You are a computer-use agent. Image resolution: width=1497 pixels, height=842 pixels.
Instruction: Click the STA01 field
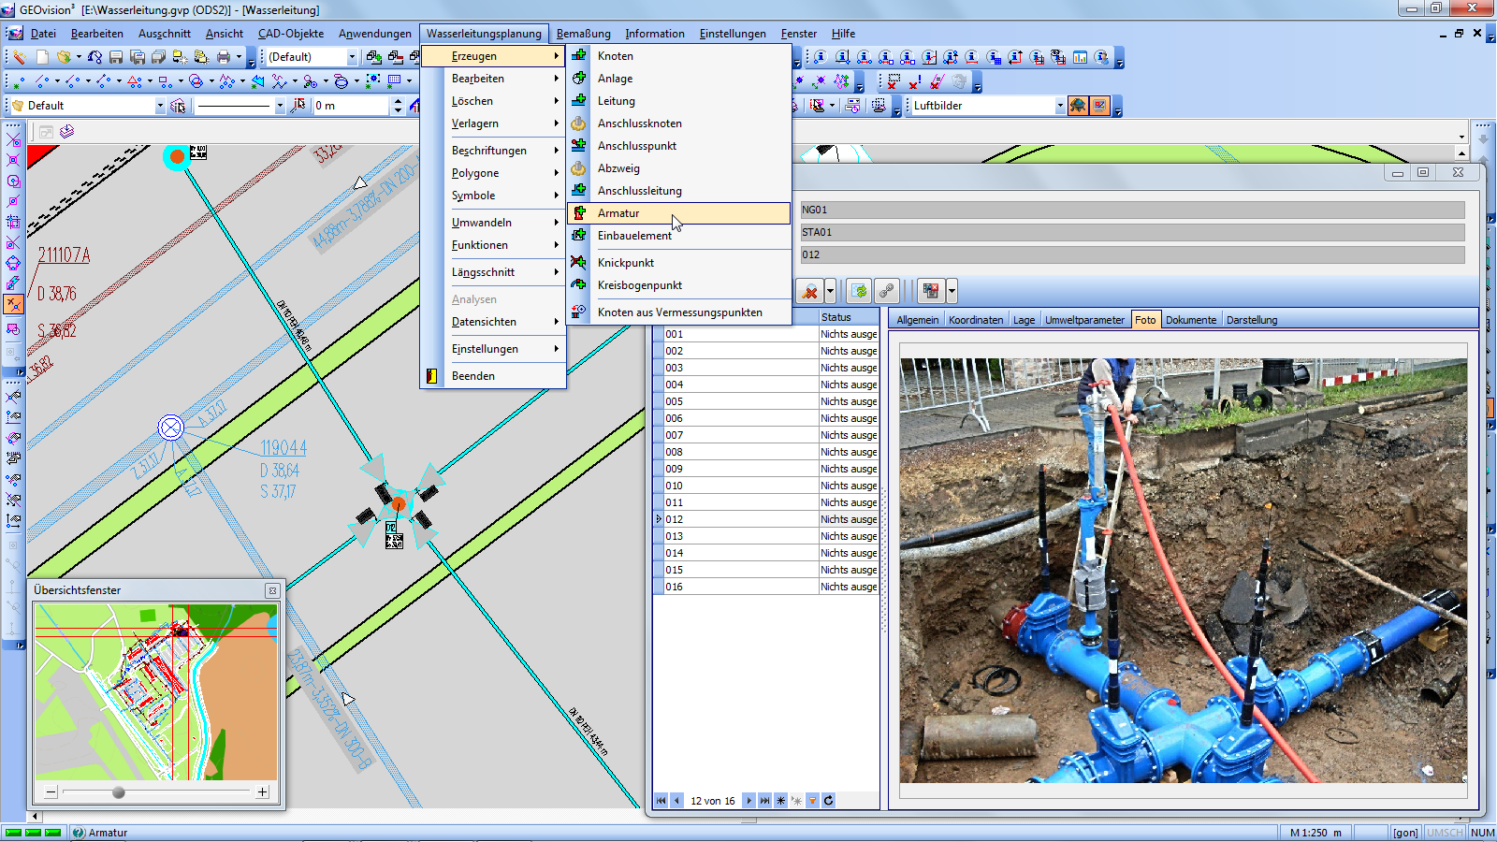coord(1132,232)
